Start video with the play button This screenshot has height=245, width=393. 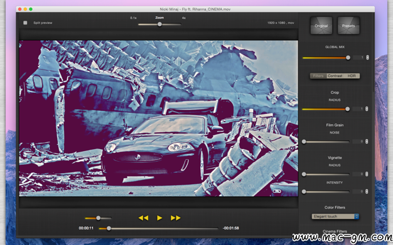pyautogui.click(x=159, y=218)
